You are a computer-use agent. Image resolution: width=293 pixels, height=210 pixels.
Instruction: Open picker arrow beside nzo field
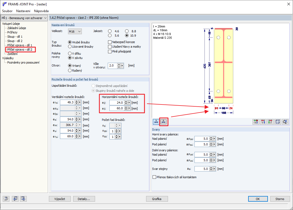point(120,131)
